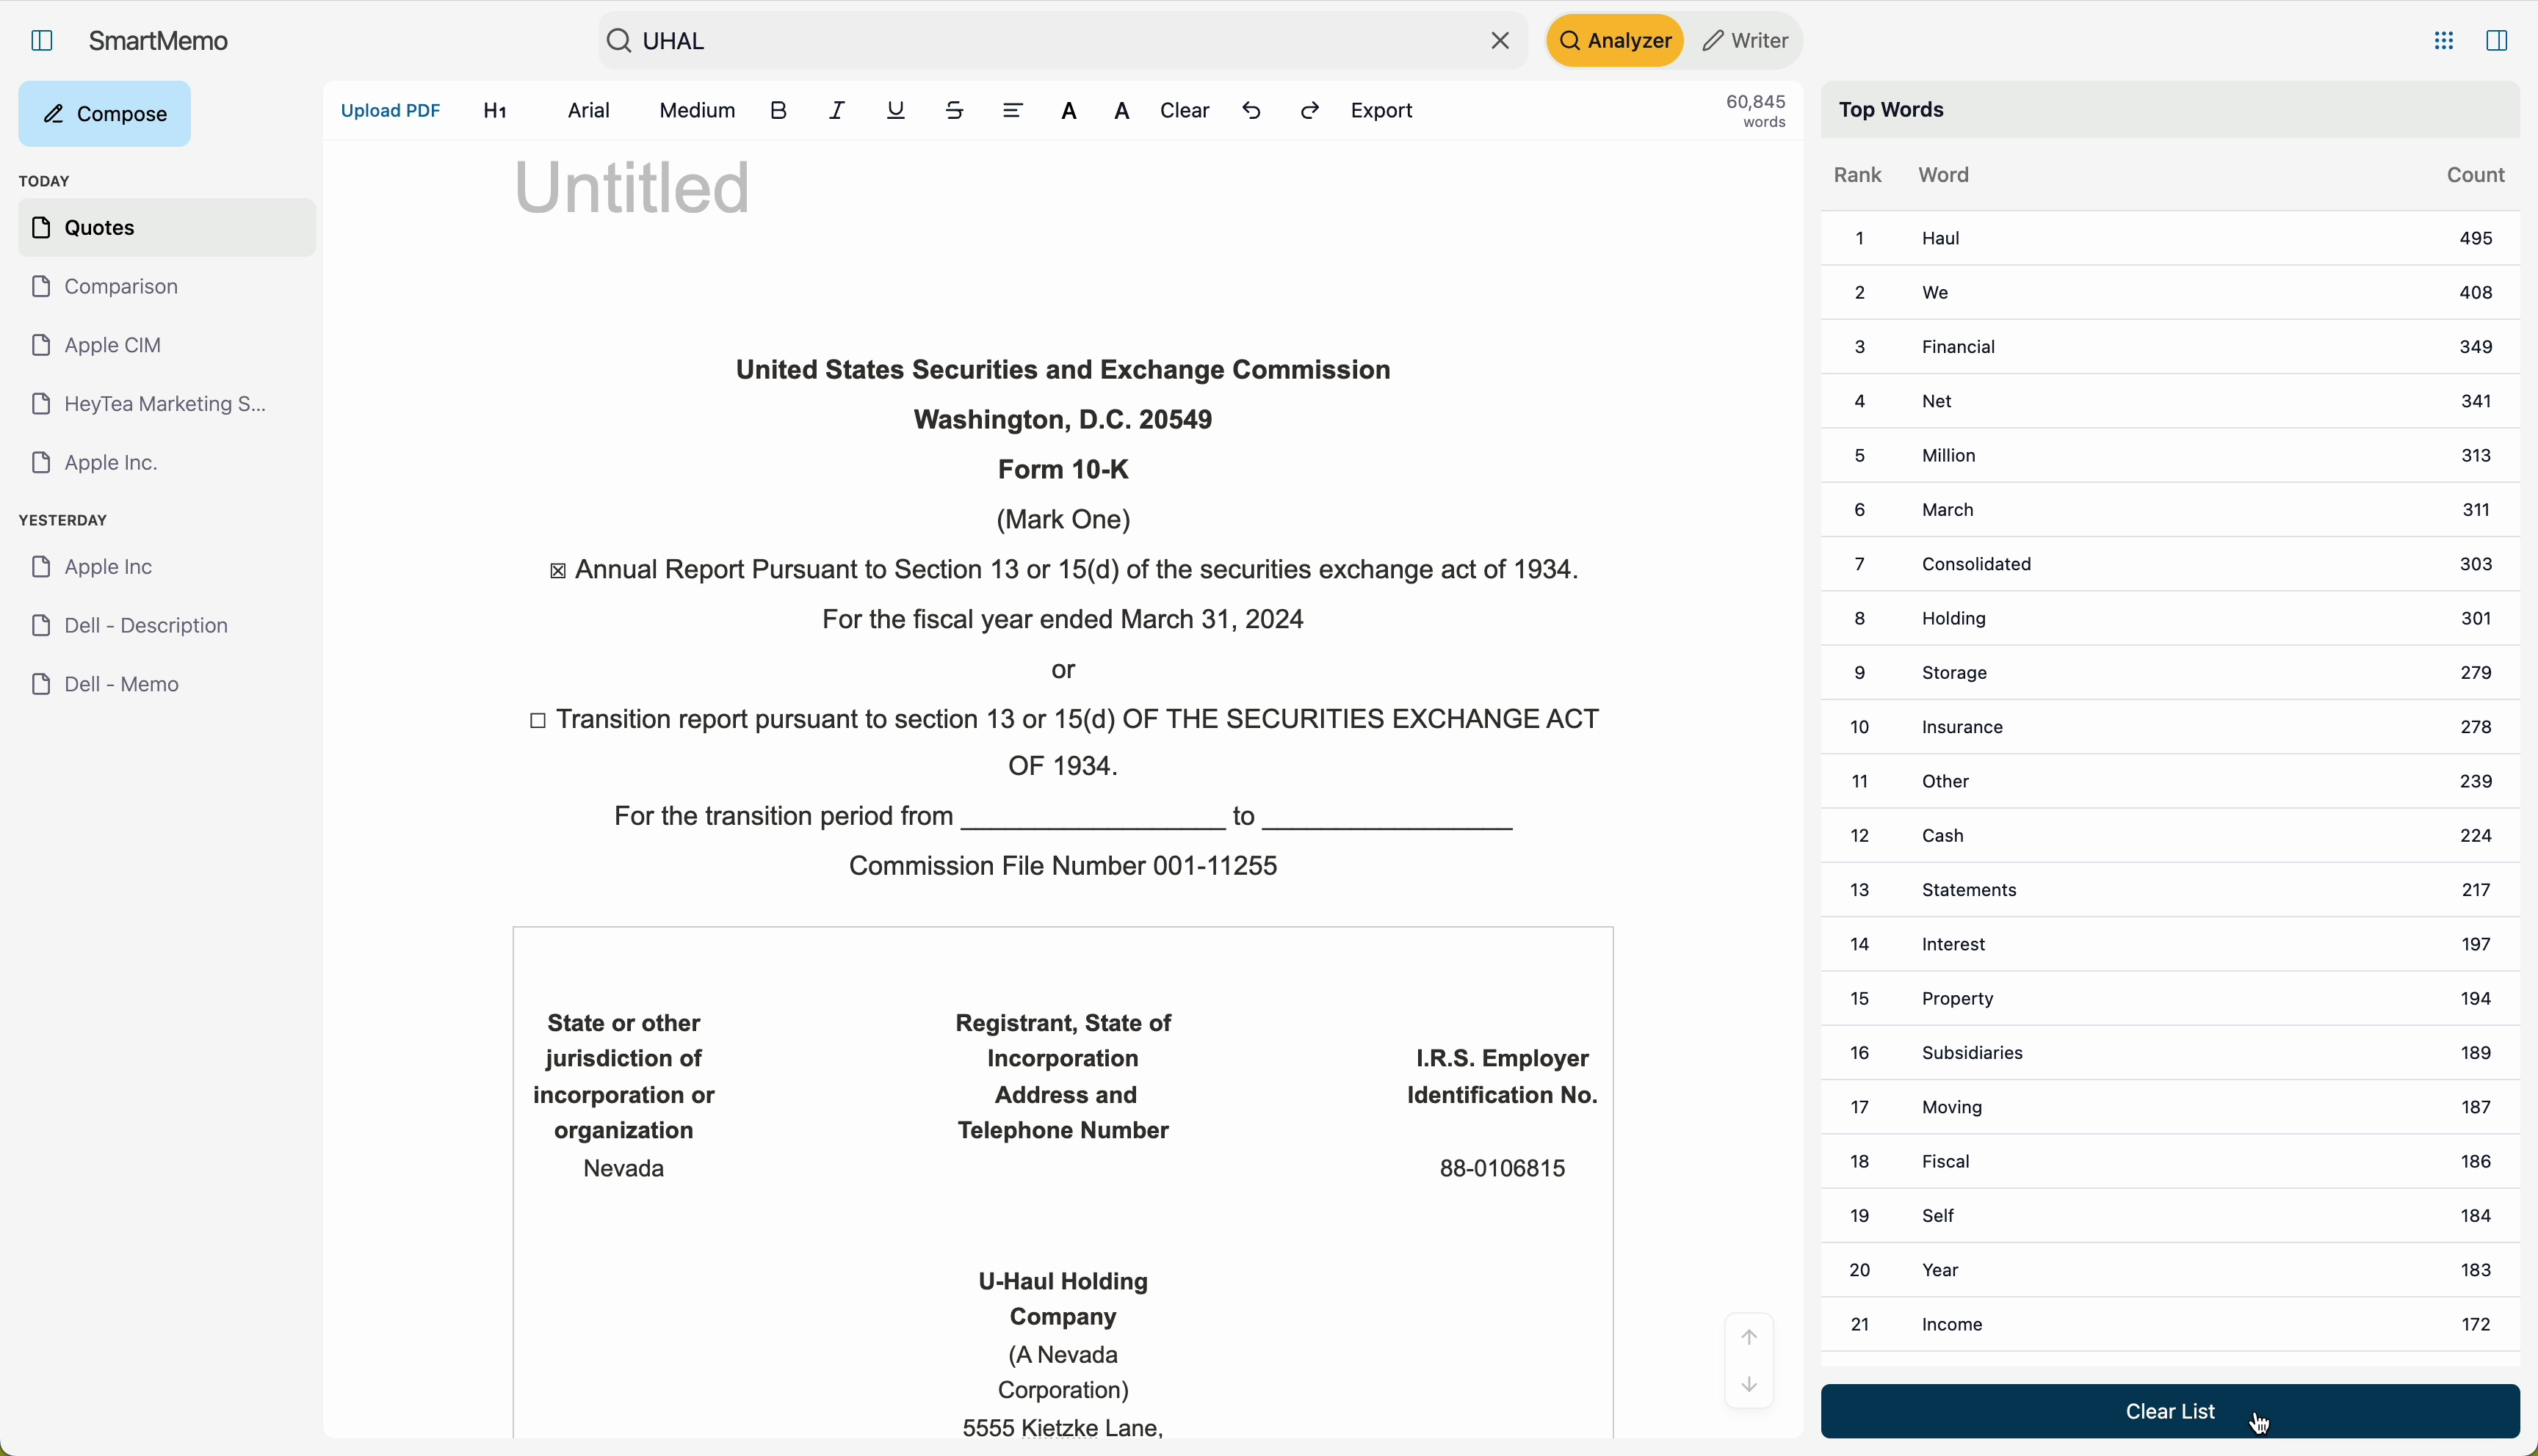Open the Arial font dropdown
Screen dimensions: 2538x1456
point(589,111)
